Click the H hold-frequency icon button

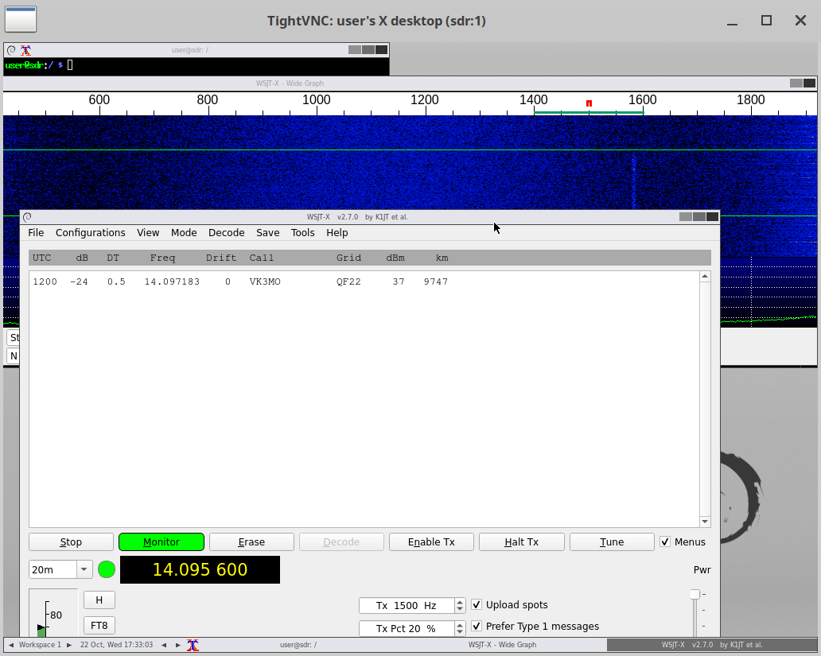(x=99, y=600)
